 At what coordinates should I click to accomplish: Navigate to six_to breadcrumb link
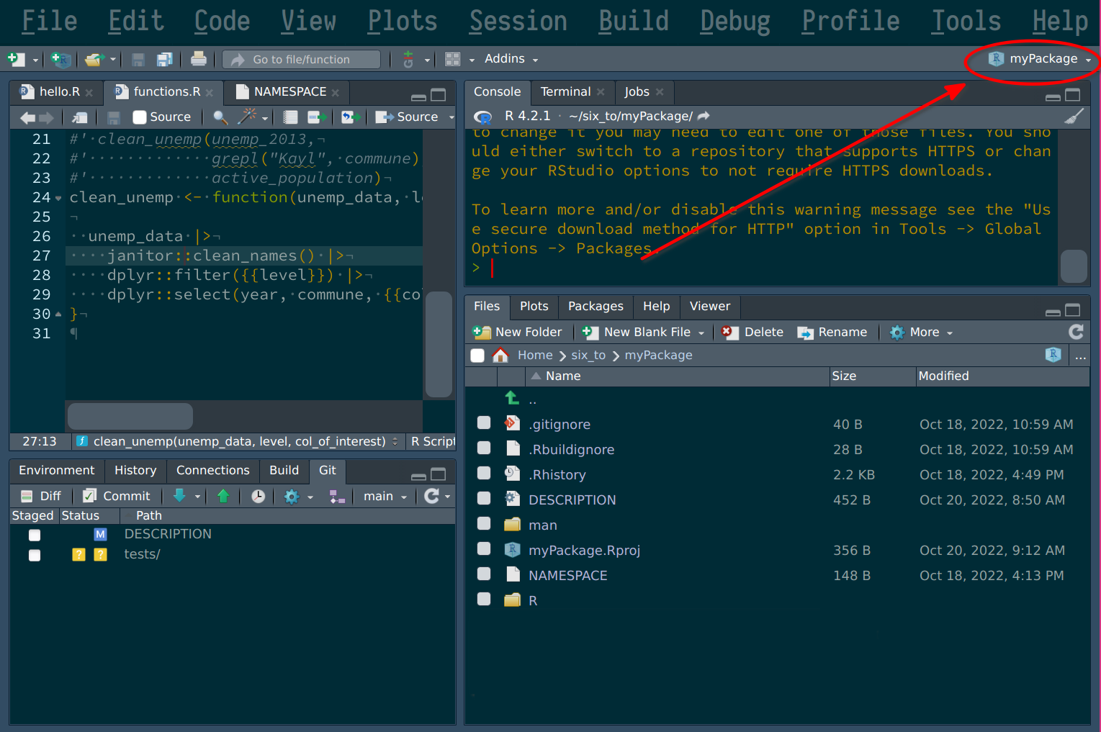(x=588, y=355)
